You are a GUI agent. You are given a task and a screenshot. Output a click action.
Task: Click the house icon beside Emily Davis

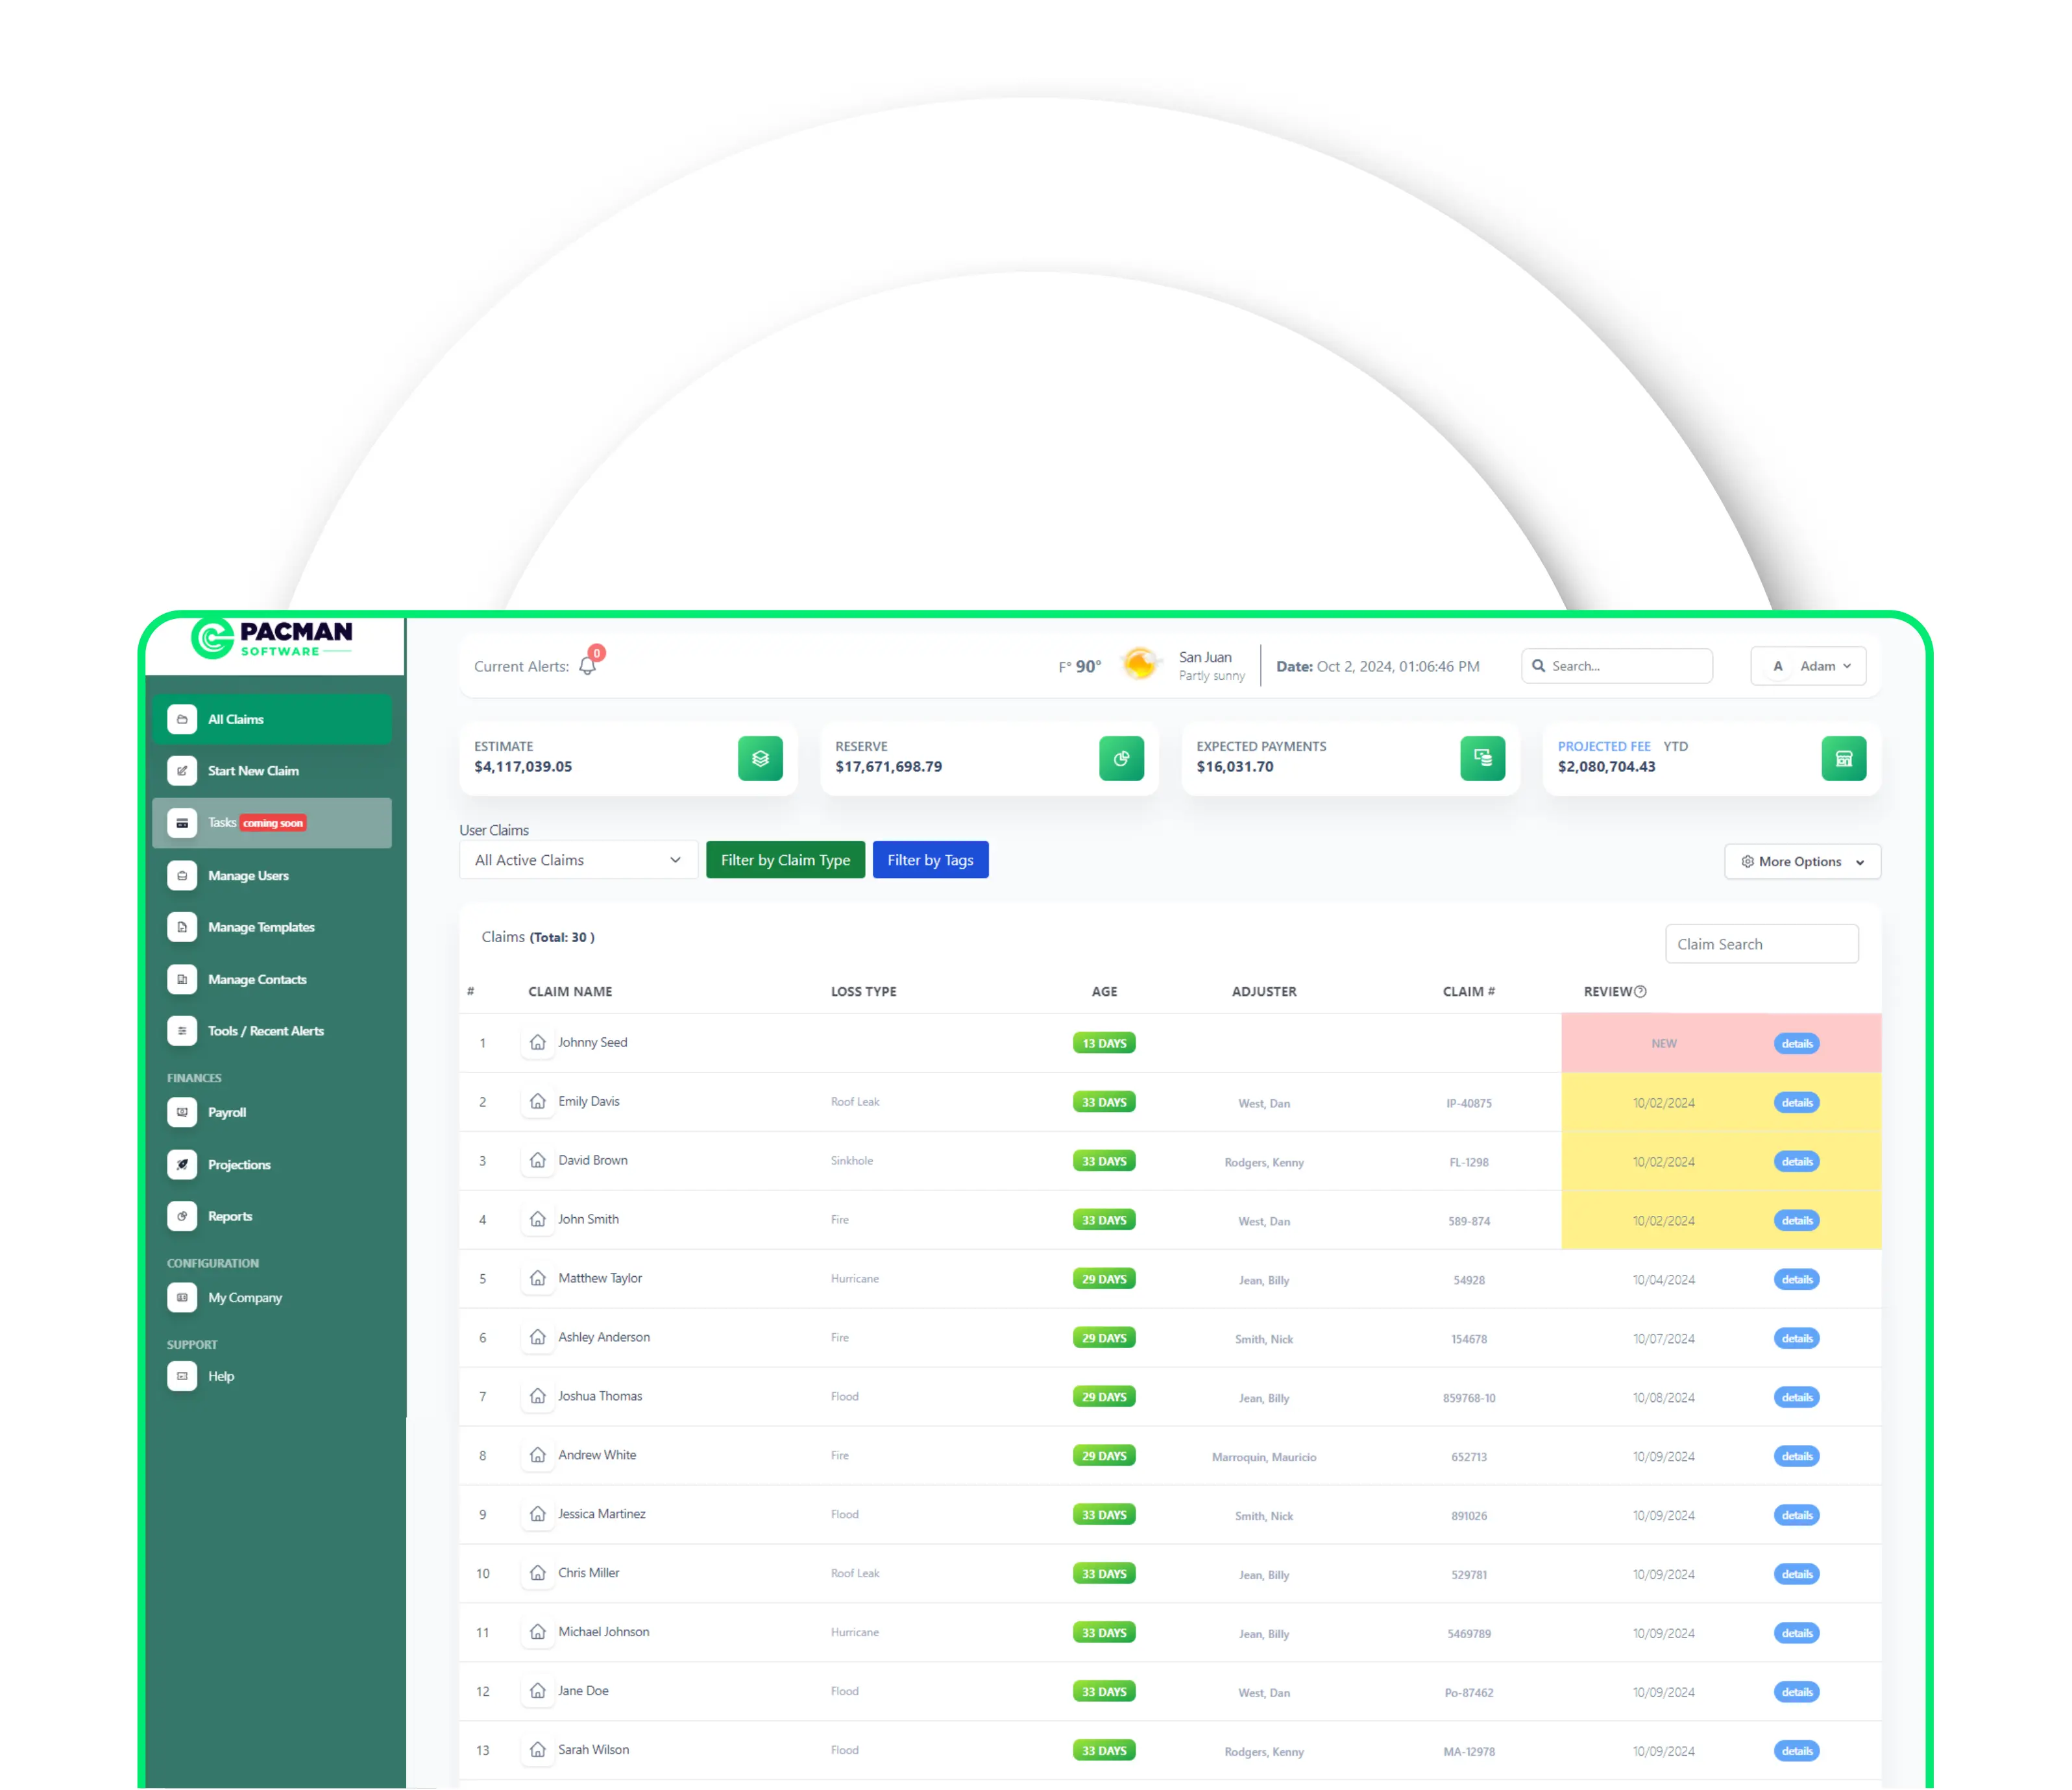(x=538, y=1102)
